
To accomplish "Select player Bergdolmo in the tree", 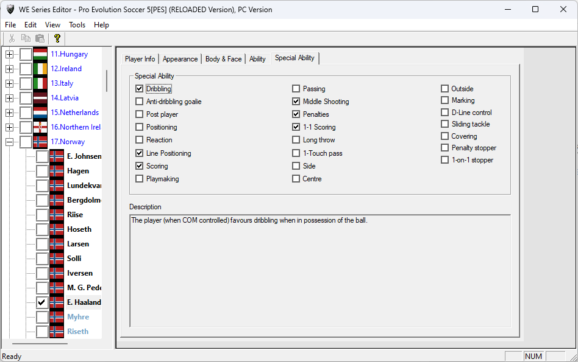I will click(84, 200).
